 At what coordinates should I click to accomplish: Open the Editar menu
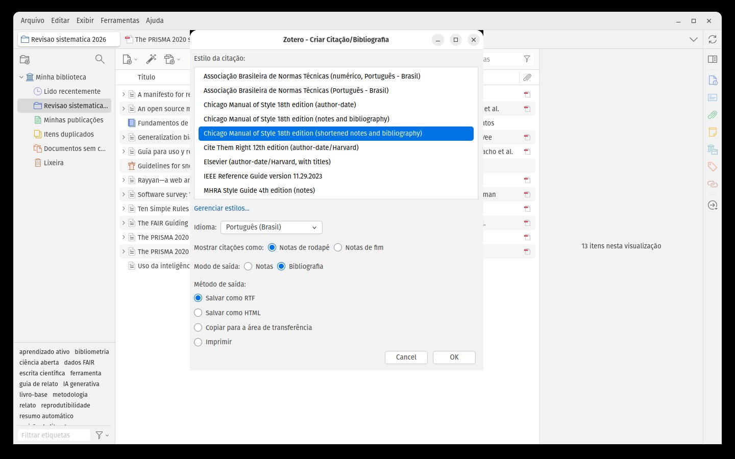60,20
